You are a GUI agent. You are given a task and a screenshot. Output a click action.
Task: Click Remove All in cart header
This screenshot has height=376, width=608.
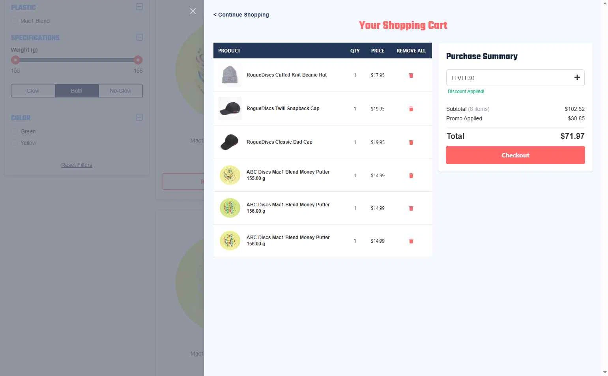[x=411, y=51]
